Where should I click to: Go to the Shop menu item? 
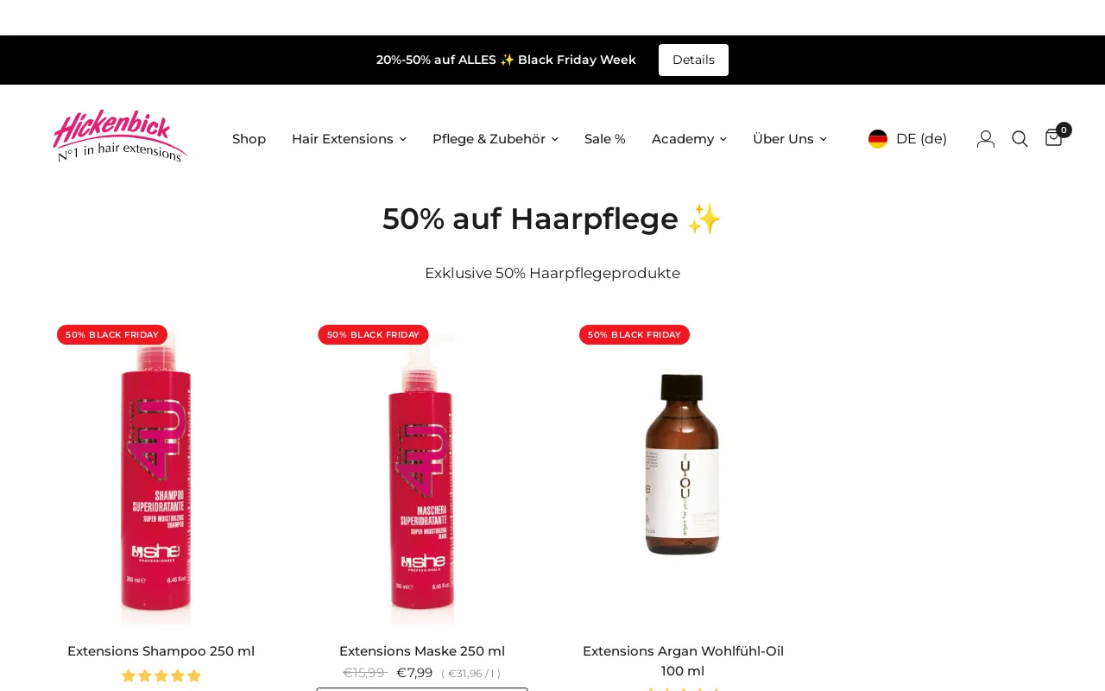tap(249, 139)
